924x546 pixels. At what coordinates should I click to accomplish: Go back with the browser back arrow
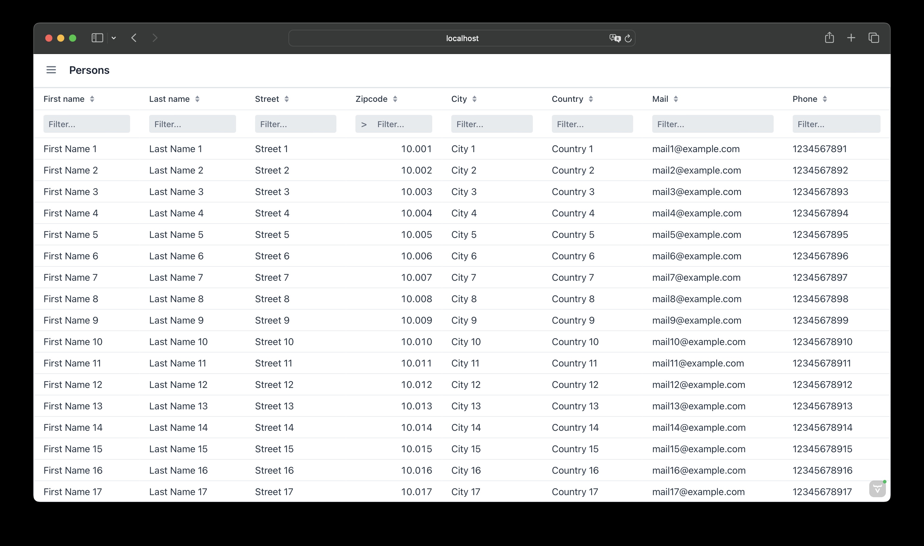coord(134,38)
